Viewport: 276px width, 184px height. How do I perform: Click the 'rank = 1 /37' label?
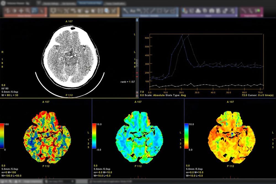pyautogui.click(x=128, y=82)
